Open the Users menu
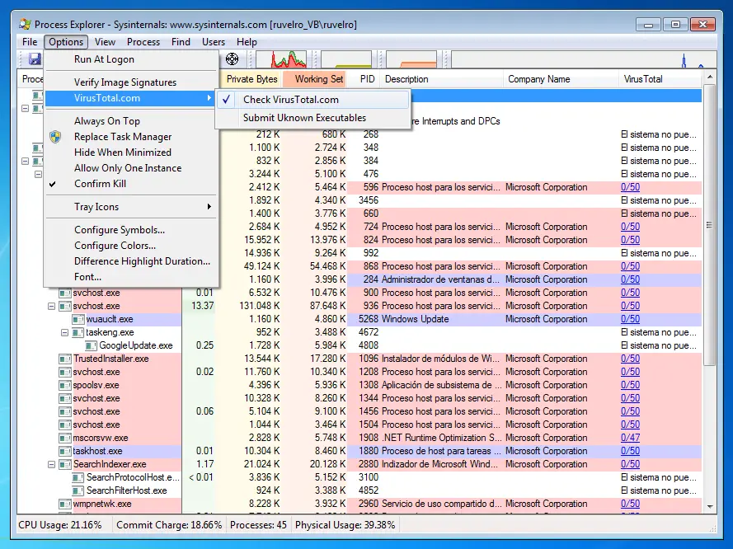The width and height of the screenshot is (733, 549). coord(214,42)
